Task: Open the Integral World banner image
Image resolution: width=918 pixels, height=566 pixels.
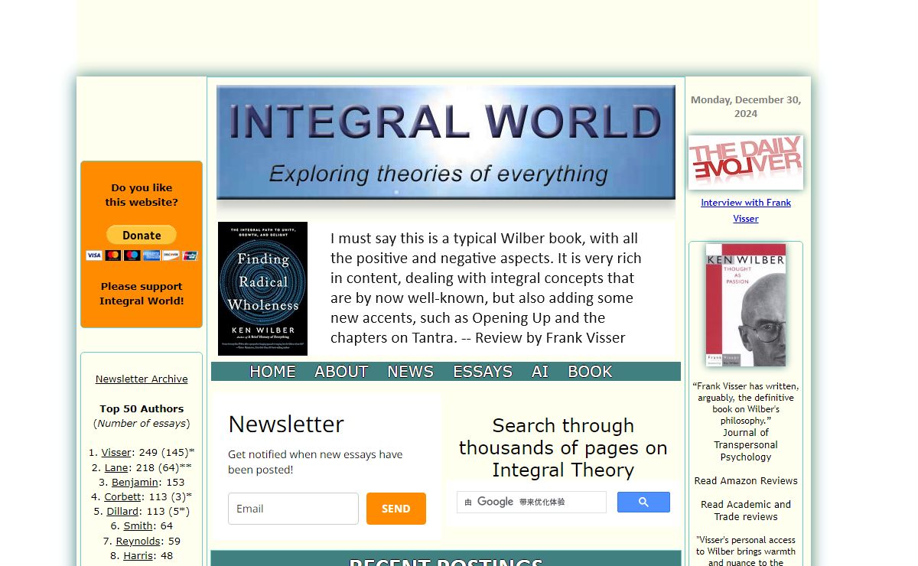Action: click(x=446, y=142)
